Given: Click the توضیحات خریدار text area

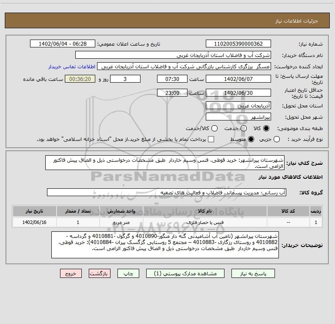Looking at the screenshot, I should [x=165, y=245].
